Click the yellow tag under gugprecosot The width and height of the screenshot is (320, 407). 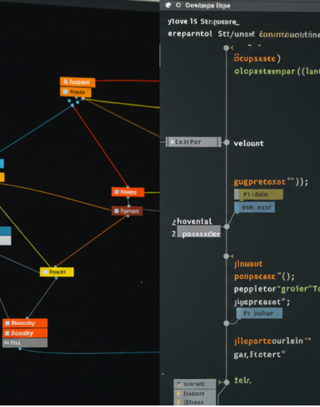[259, 195]
